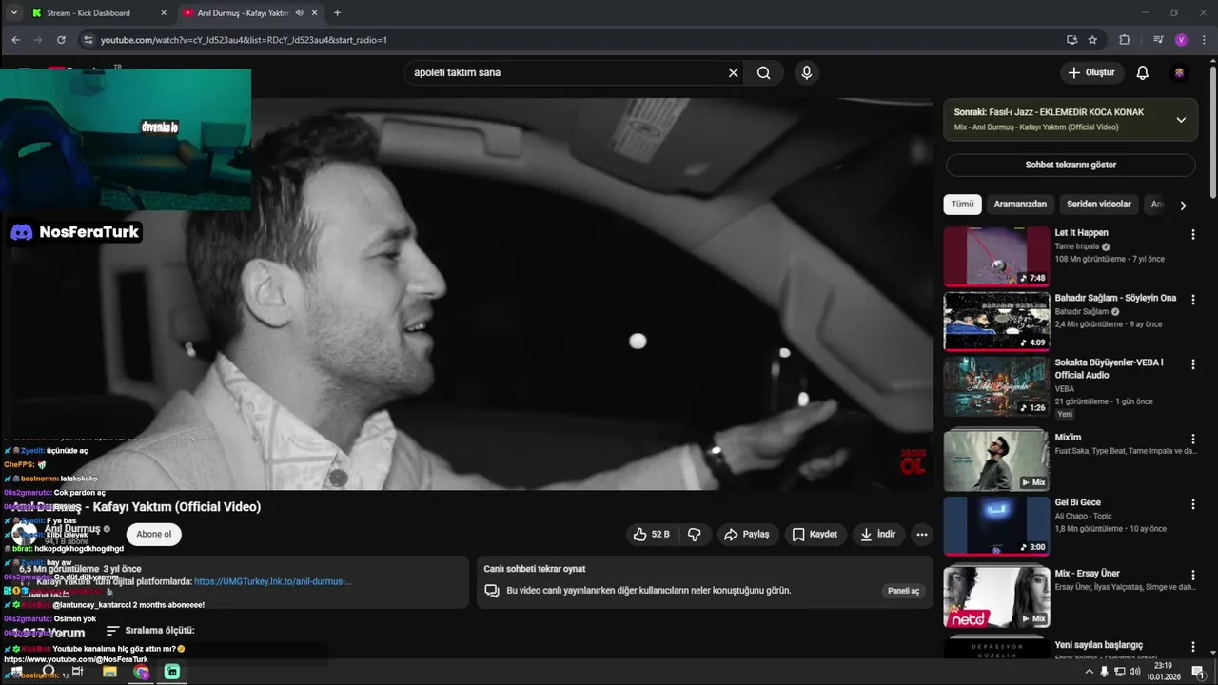Open Chrome profile avatar button

[1181, 40]
